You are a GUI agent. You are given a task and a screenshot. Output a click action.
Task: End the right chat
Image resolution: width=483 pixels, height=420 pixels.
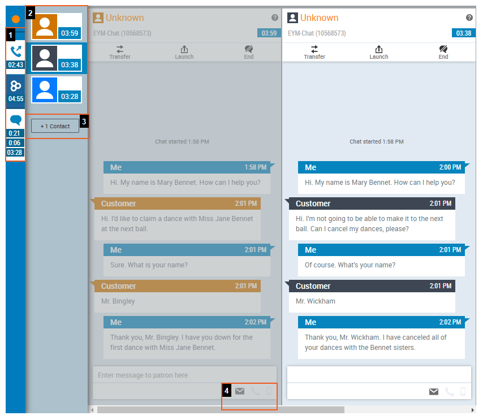click(x=443, y=53)
